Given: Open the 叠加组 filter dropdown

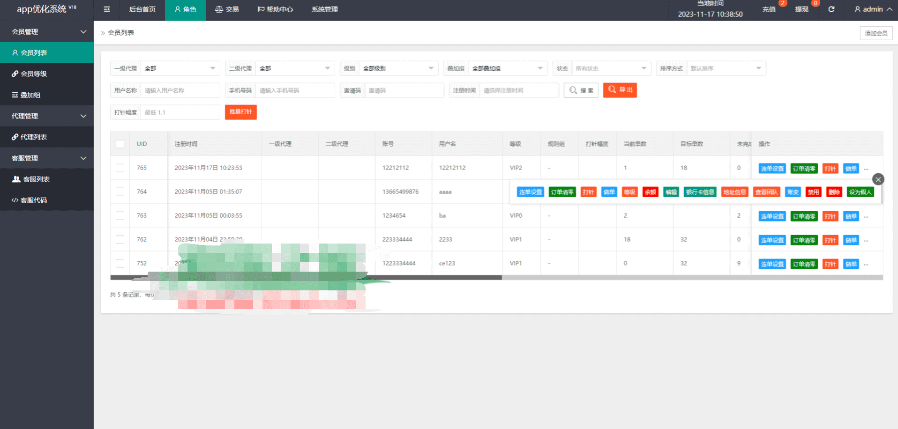Looking at the screenshot, I should (507, 69).
